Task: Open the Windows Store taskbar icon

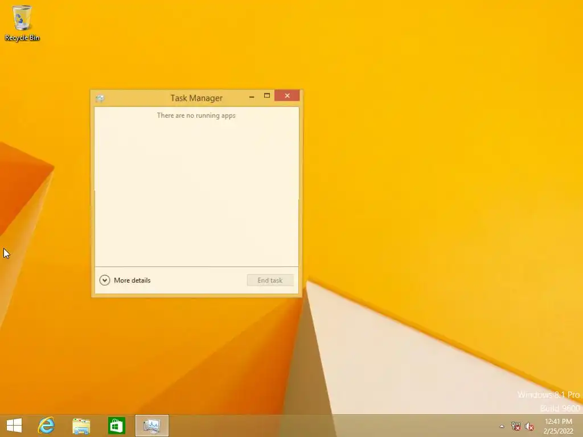Action: [x=116, y=426]
